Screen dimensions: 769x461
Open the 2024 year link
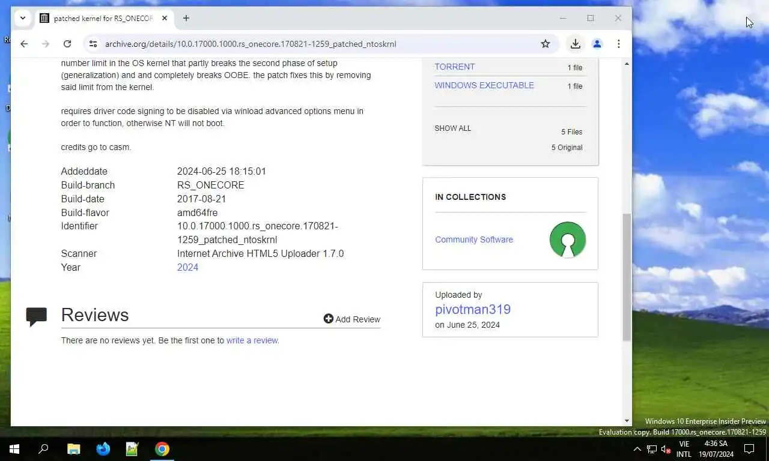point(187,267)
